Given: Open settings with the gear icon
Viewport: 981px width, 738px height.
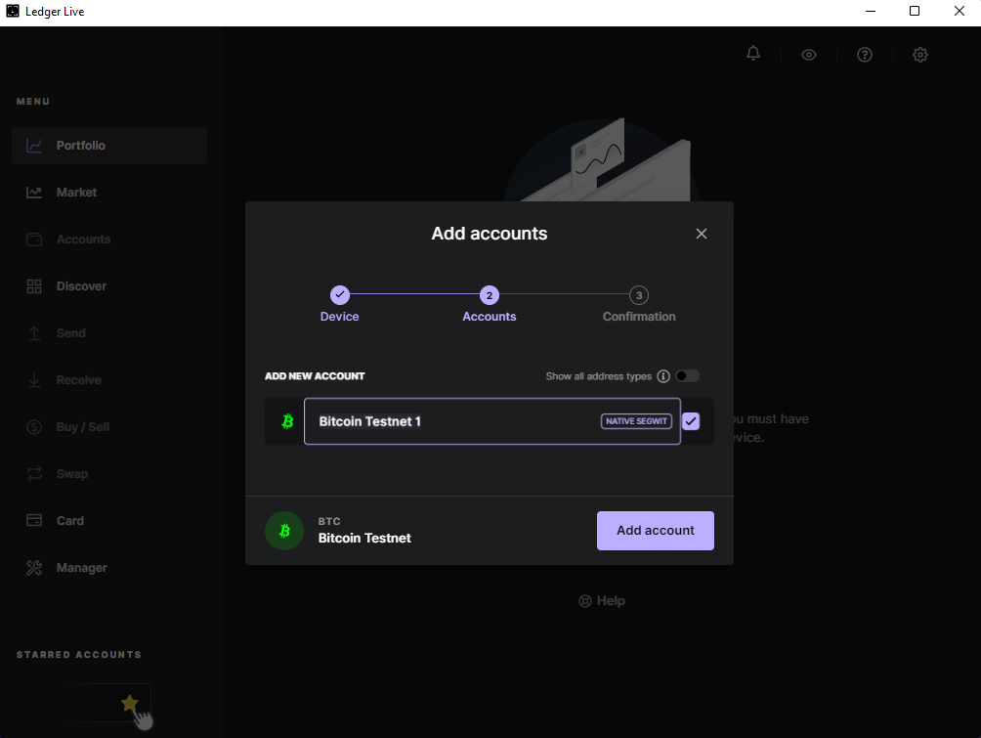Looking at the screenshot, I should tap(920, 55).
